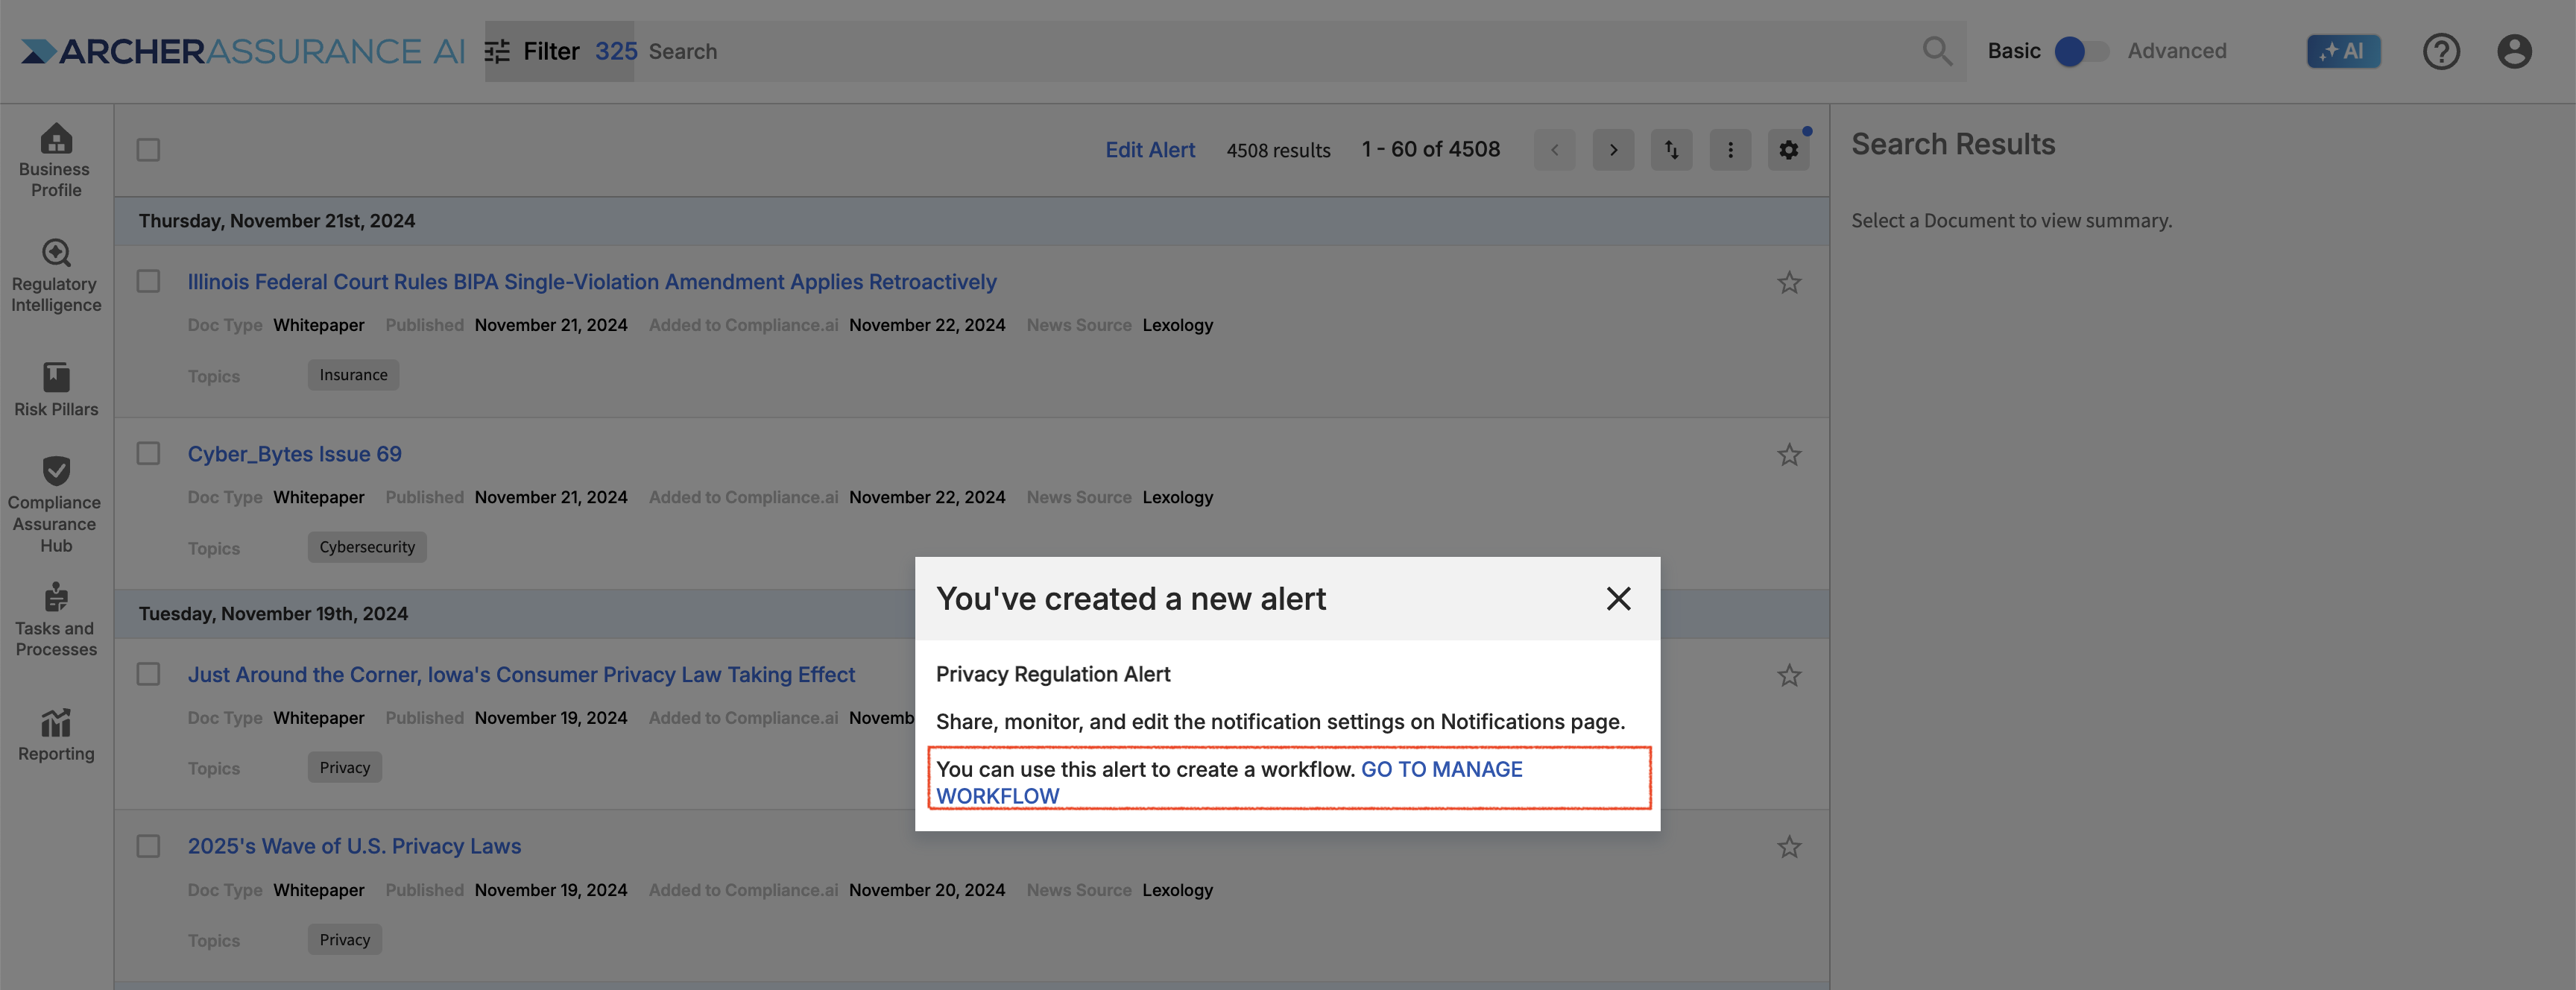Image resolution: width=2576 pixels, height=990 pixels.
Task: Click the Filter sliders icon
Action: point(497,51)
